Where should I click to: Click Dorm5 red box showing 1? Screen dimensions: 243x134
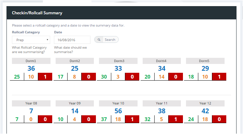219,77
